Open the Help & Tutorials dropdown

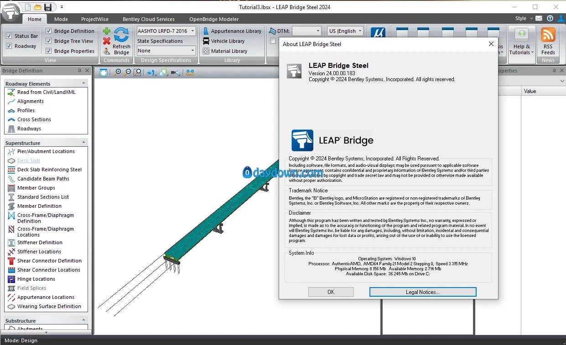pos(521,41)
